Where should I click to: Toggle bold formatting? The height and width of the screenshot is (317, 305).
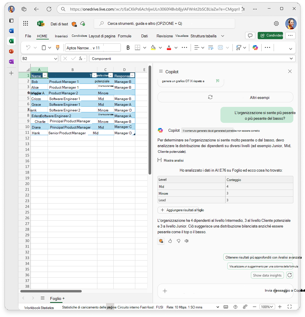pos(128,48)
